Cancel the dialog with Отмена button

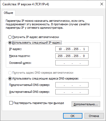pos(94,116)
